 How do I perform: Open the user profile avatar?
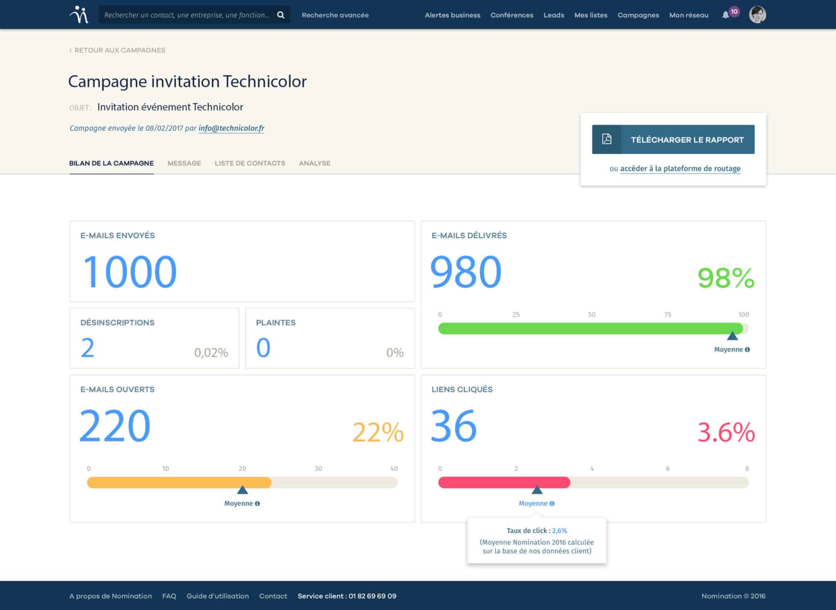[757, 15]
